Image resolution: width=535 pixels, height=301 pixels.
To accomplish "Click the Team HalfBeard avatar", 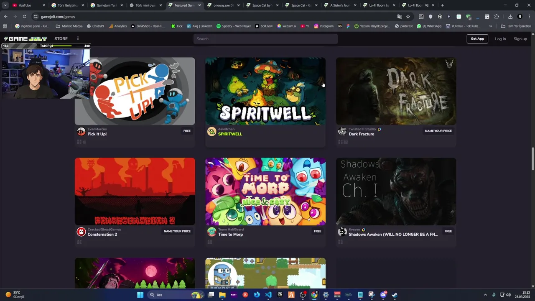I will (x=212, y=232).
